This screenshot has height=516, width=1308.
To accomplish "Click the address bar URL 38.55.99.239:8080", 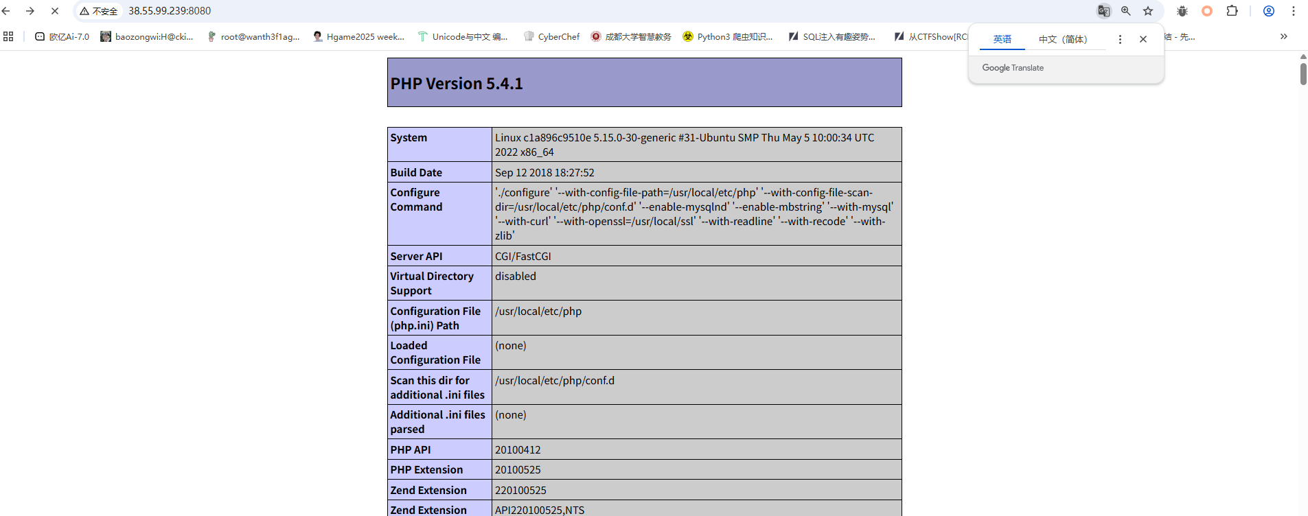I will (x=170, y=11).
